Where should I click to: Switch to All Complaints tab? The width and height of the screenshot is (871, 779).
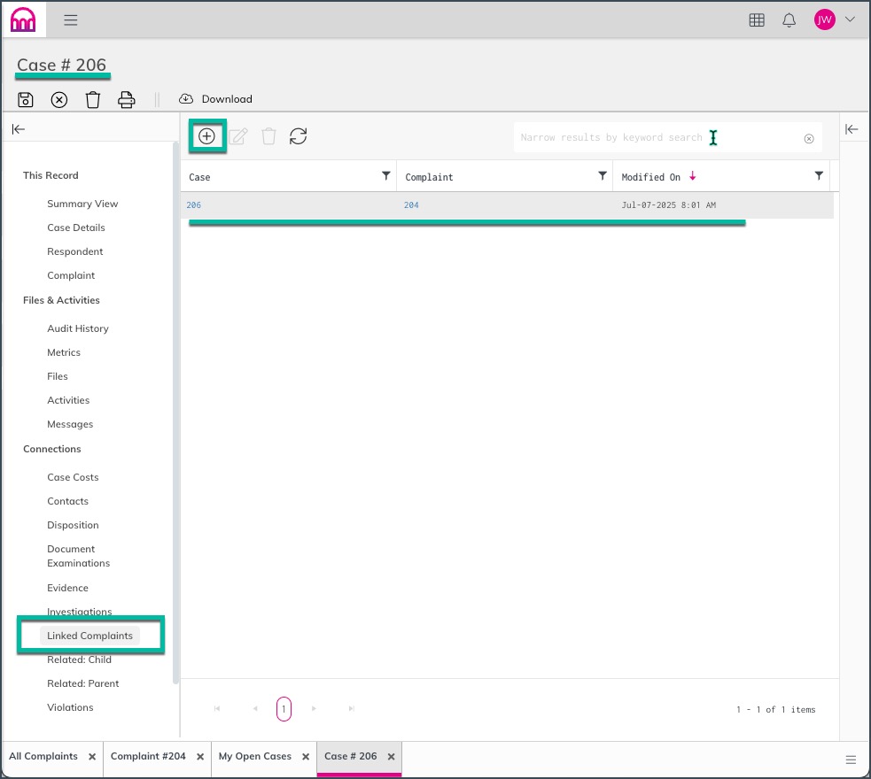coord(43,756)
